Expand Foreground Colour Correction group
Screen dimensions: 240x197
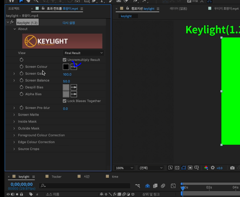pos(14,135)
